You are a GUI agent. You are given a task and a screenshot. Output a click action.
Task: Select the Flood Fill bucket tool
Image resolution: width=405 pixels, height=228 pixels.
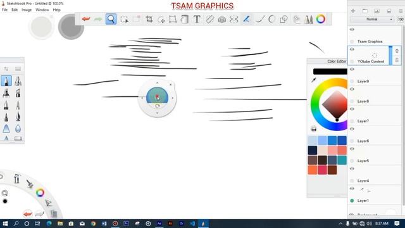pos(185,19)
